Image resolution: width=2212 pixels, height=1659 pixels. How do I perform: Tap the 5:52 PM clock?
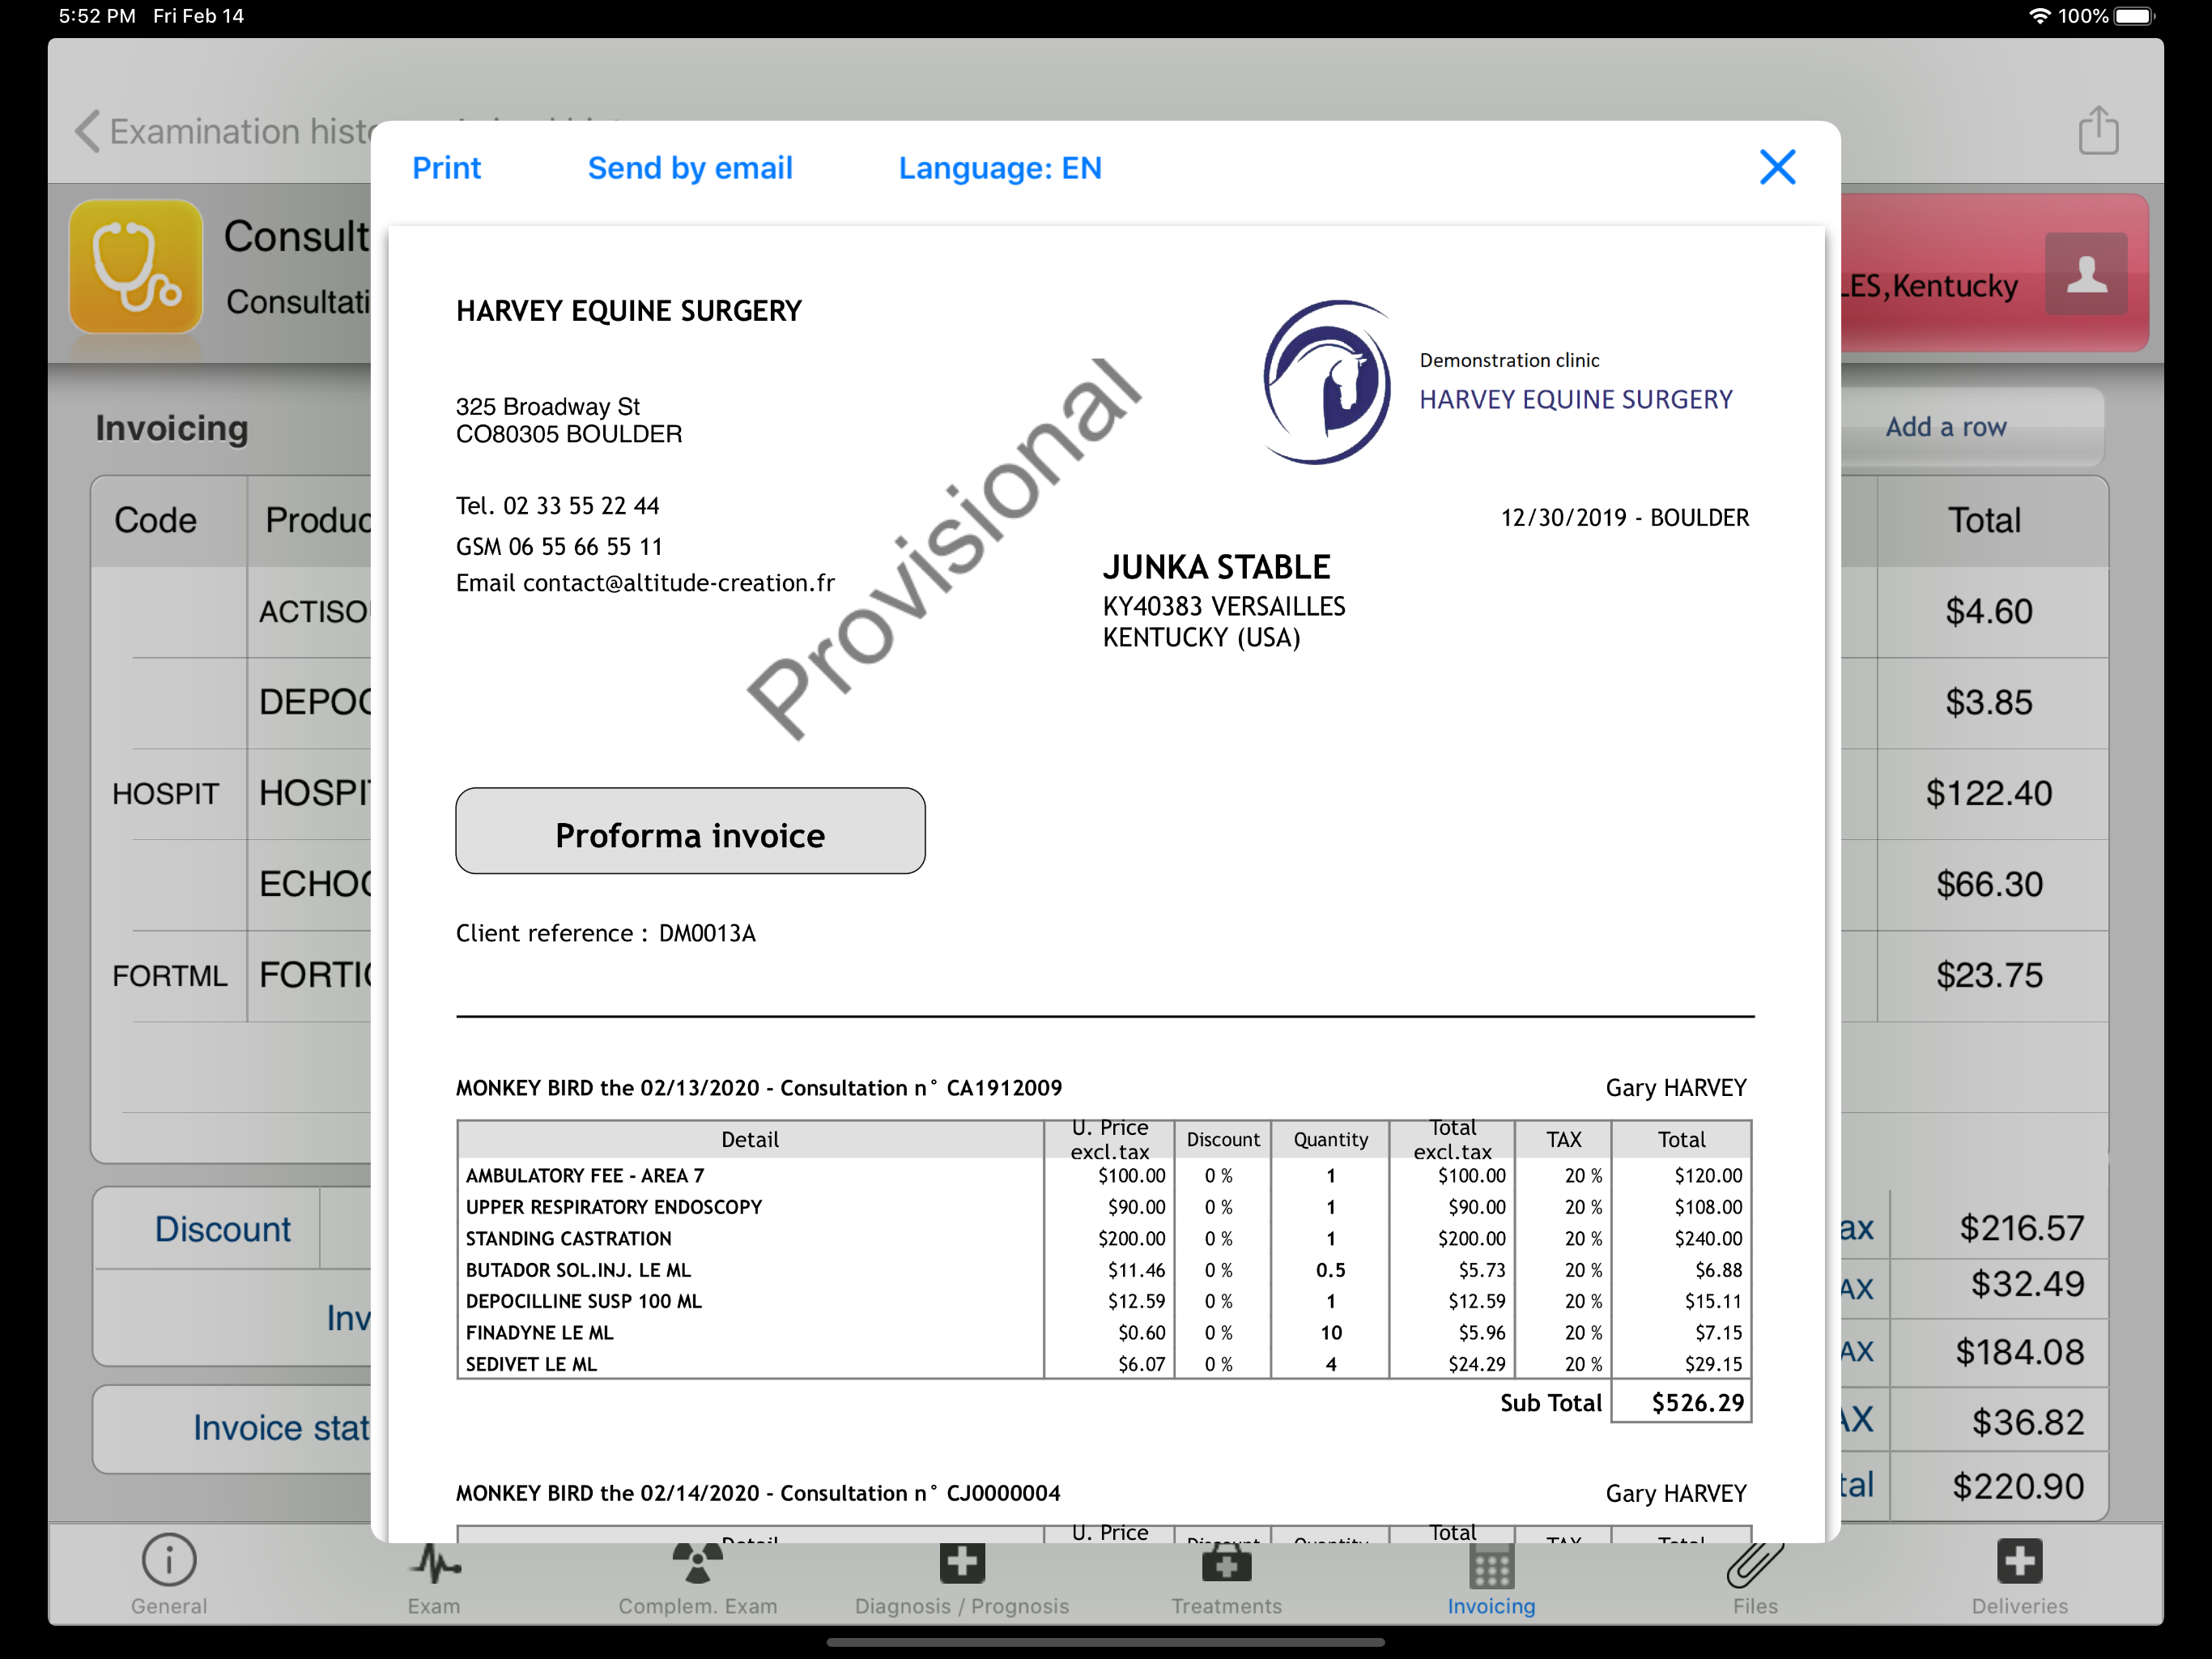(x=97, y=16)
